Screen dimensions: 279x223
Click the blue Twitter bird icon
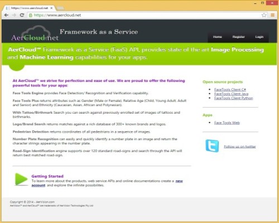click(x=212, y=146)
